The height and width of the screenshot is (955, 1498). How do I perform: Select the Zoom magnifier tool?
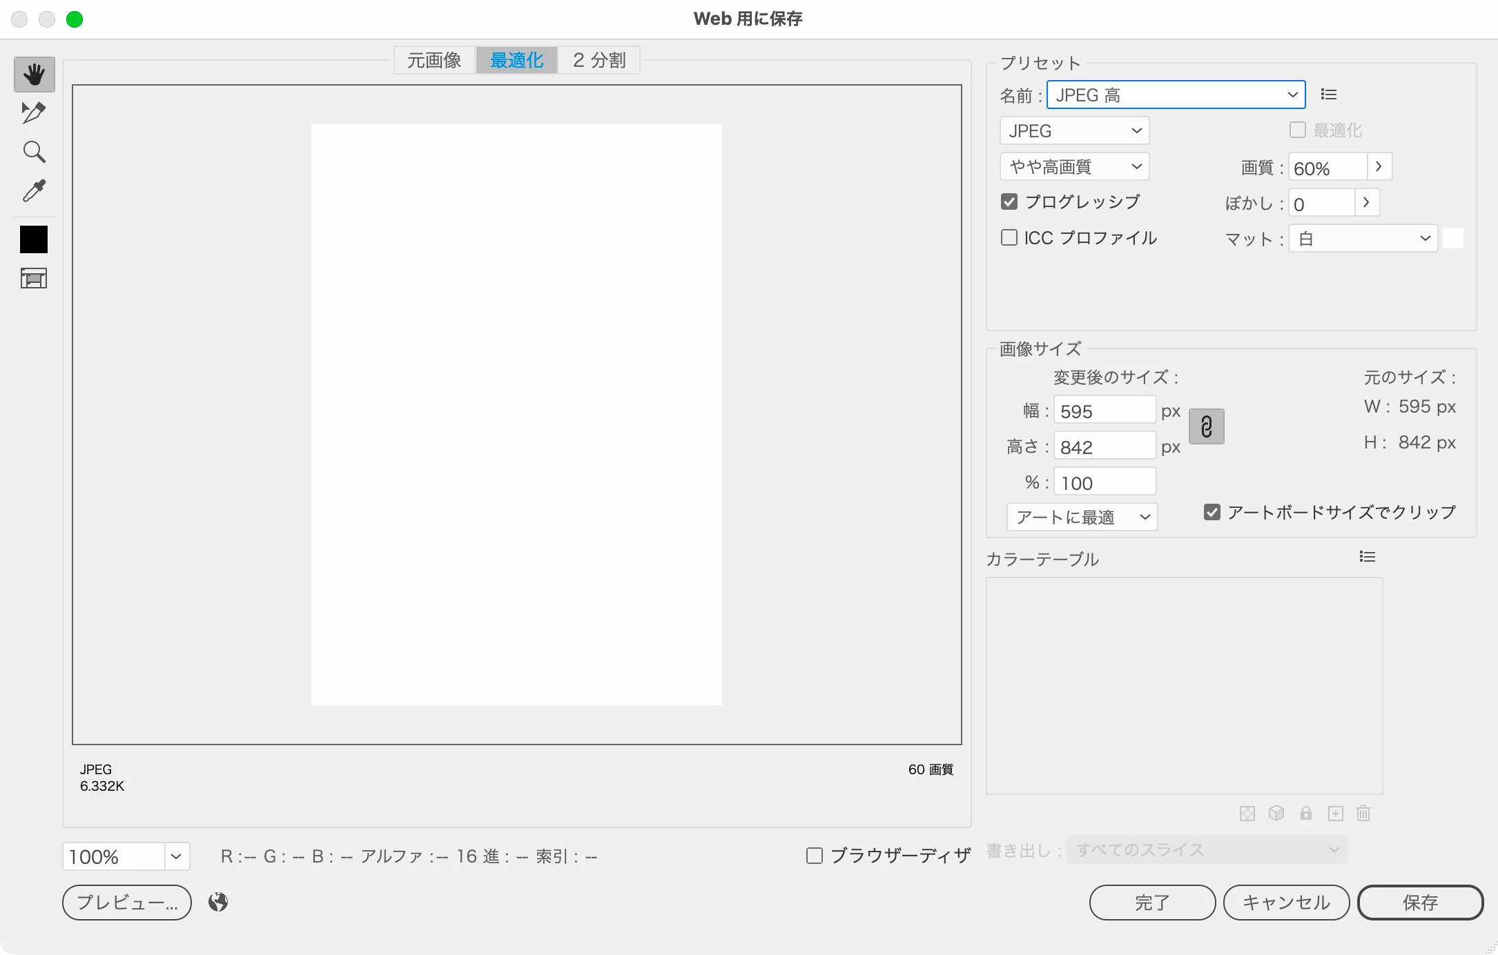34,152
